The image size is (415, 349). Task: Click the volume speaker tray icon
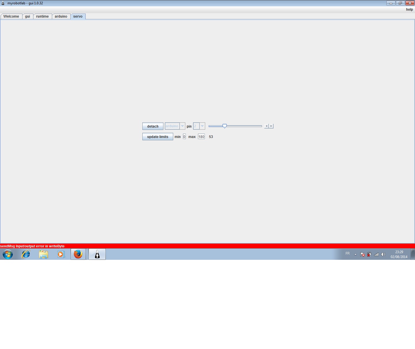[383, 254]
